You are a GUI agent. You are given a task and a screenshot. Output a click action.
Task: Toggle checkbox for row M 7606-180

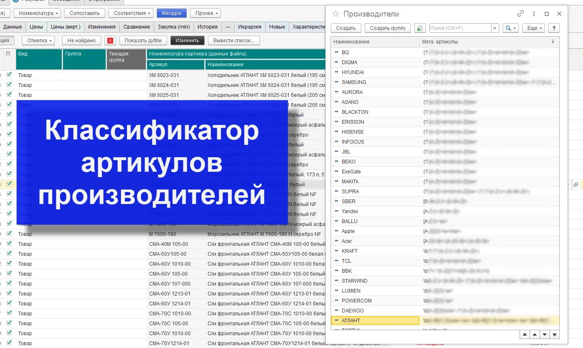(9, 234)
